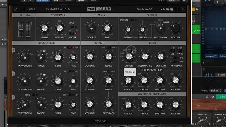
Task: Go to previous preset arrow in Legend
Action: point(162,9)
